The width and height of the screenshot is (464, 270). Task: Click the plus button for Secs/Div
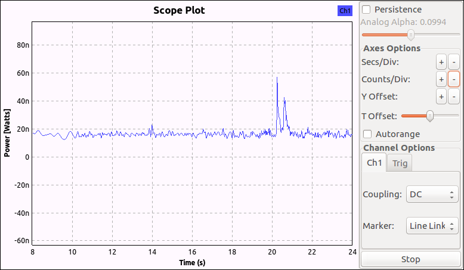click(441, 61)
